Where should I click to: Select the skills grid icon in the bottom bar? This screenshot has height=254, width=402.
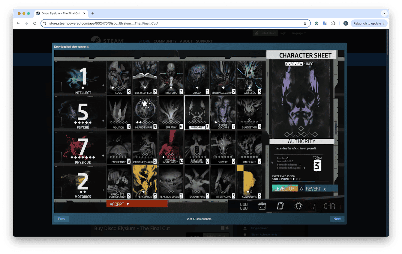tap(244, 206)
